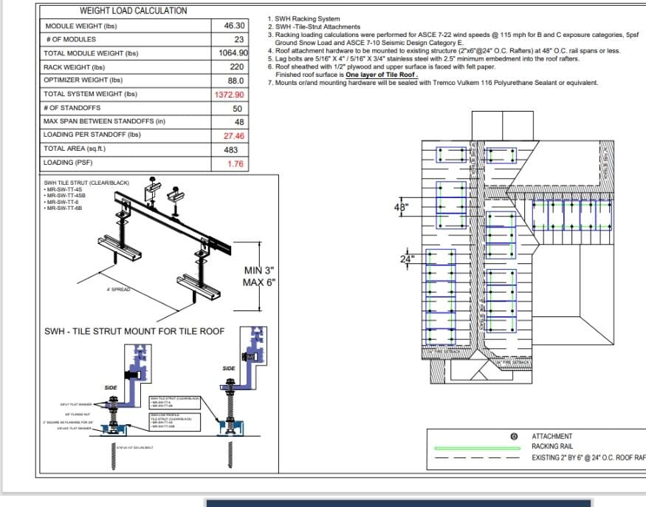Viewport: 646px width, 507px height.
Task: Click the max span table value 48
Action: click(x=239, y=123)
